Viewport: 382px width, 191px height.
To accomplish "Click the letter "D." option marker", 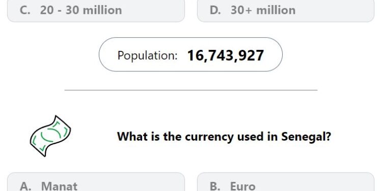I will (x=215, y=10).
